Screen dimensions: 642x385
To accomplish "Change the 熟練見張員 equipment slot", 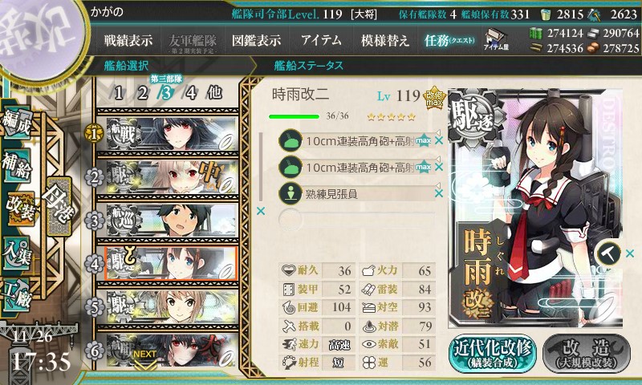I will pyautogui.click(x=356, y=193).
